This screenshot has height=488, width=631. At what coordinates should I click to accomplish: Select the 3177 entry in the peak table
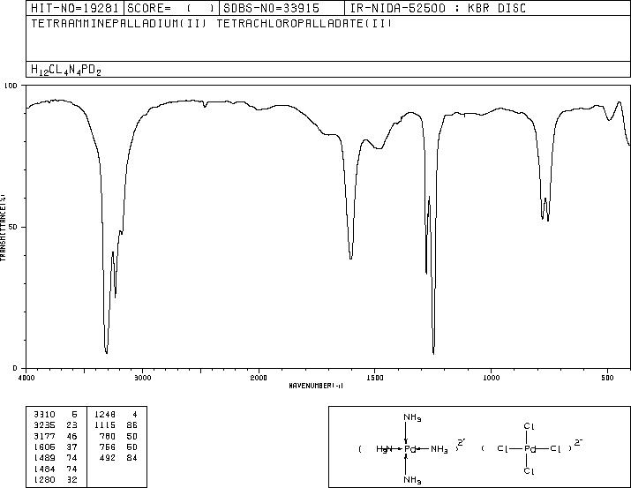pos(44,436)
